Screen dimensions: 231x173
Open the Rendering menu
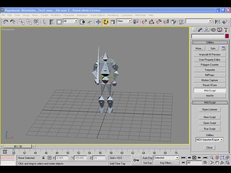(113, 15)
